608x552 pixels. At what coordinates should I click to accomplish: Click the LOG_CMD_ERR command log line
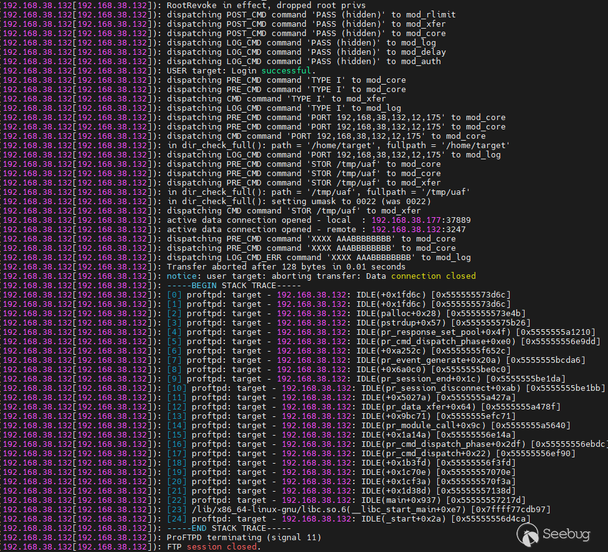(318, 258)
